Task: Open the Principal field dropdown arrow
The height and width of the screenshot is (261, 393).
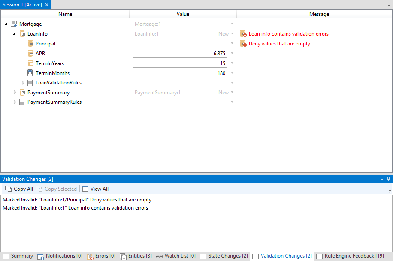Action: tap(232, 43)
